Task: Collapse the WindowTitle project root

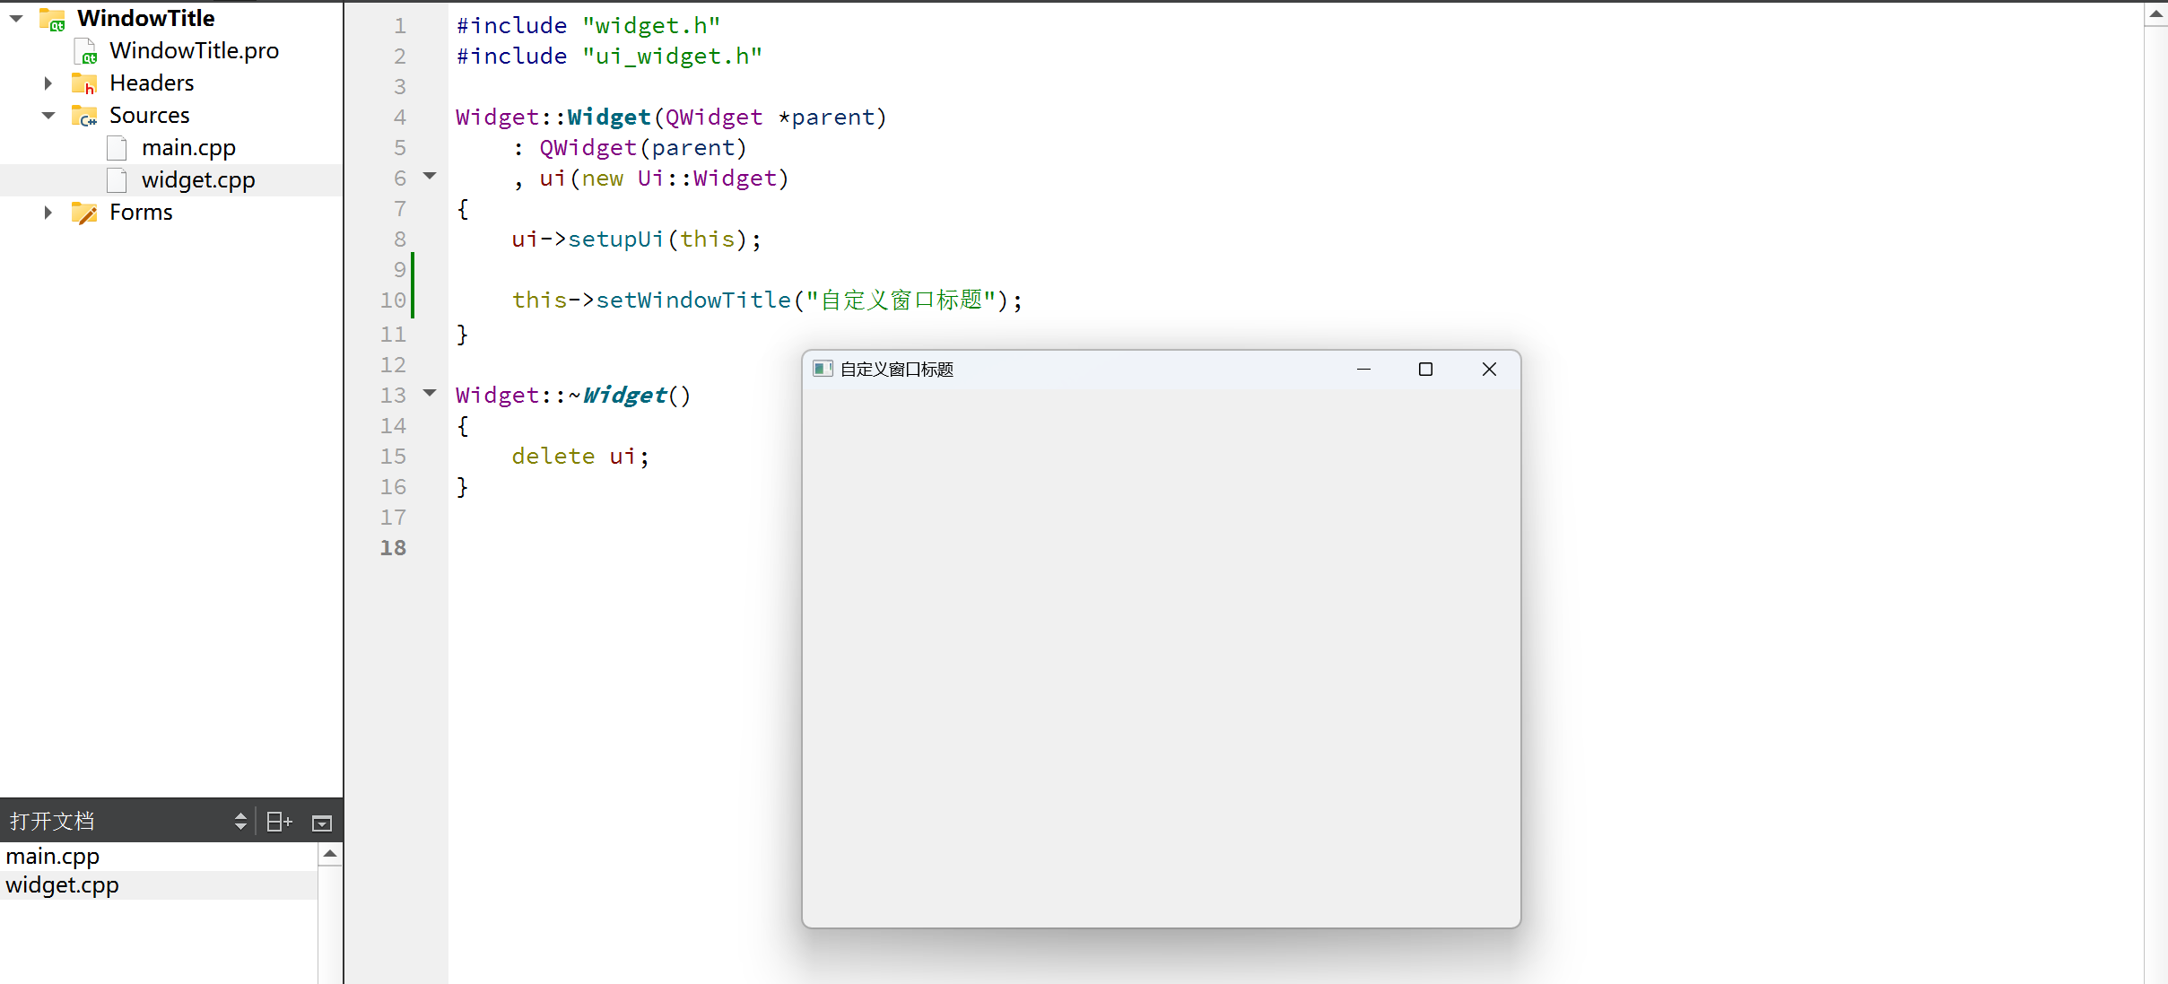Action: click(x=16, y=19)
